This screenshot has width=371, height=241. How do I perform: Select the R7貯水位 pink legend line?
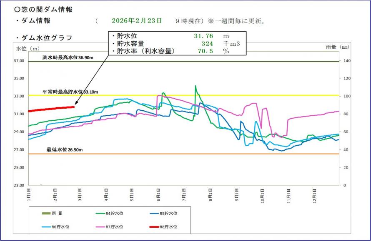click(x=99, y=228)
